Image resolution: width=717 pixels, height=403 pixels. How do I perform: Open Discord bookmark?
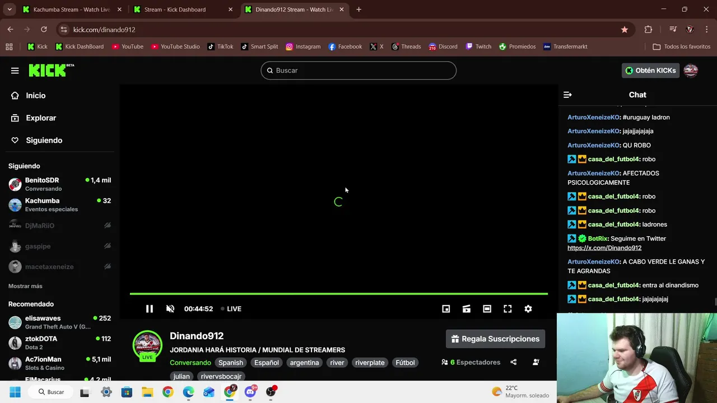[x=443, y=46]
